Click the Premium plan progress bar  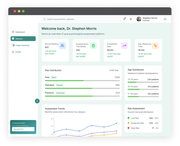82,96
